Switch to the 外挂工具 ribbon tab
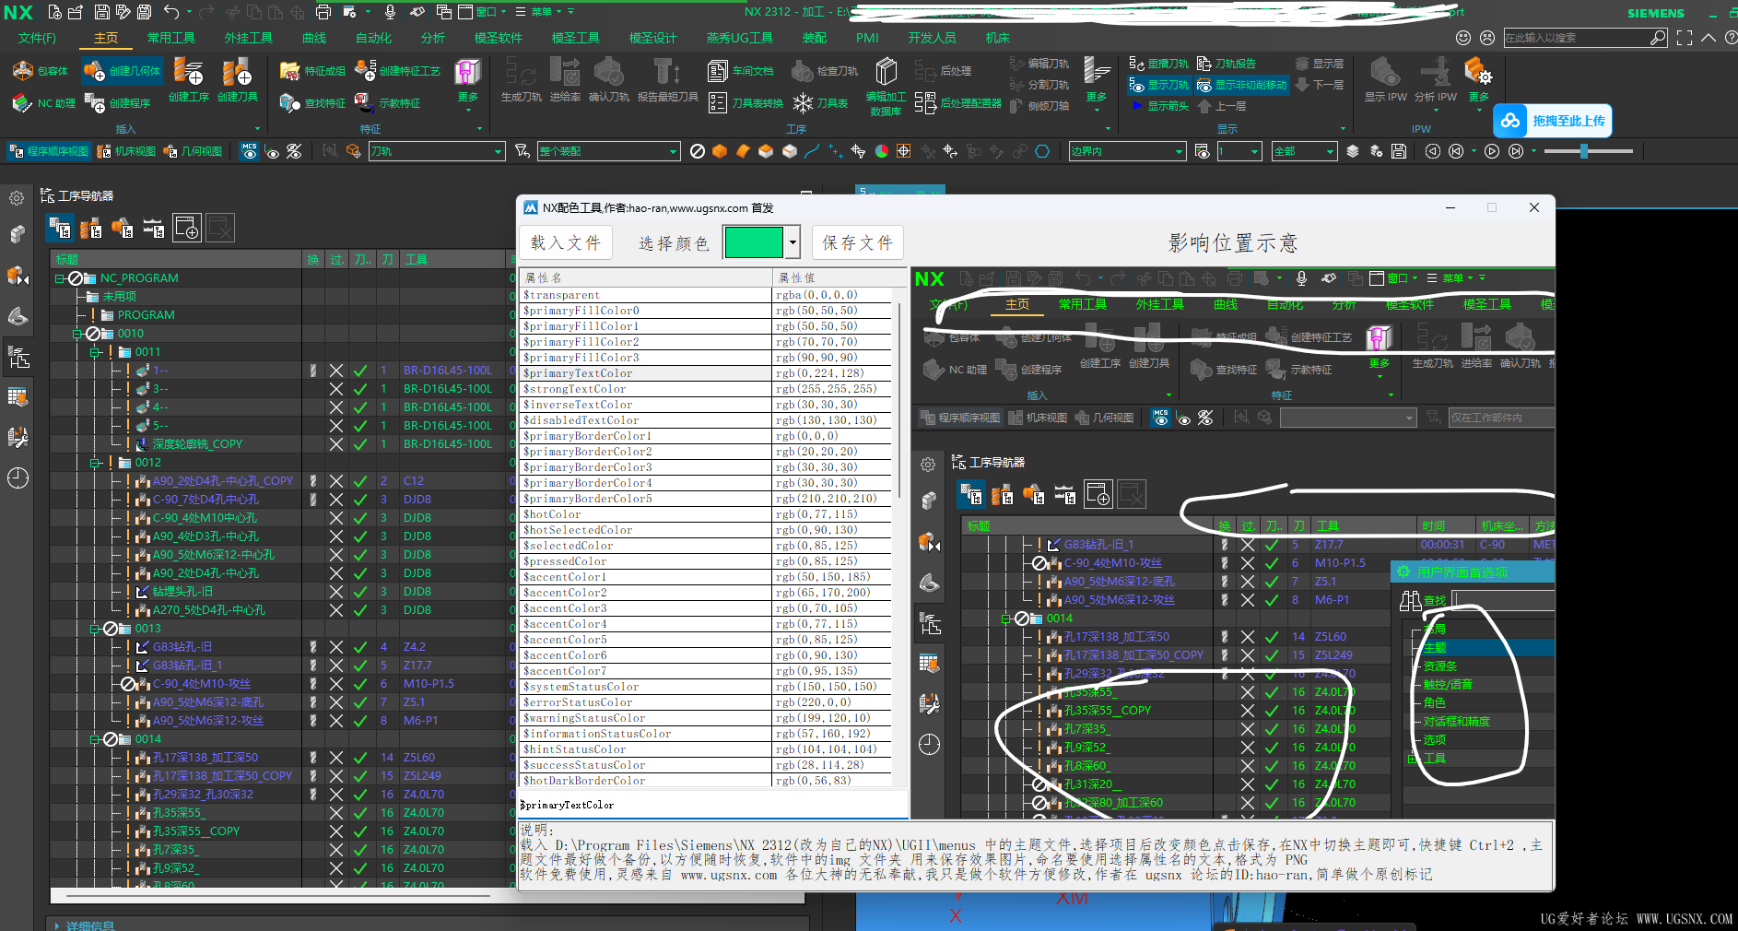Screen dimensions: 1738x931 click(x=249, y=38)
